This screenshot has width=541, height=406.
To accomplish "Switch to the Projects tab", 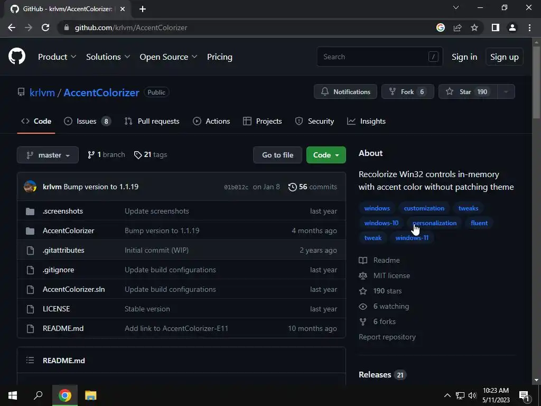I will 262,121.
